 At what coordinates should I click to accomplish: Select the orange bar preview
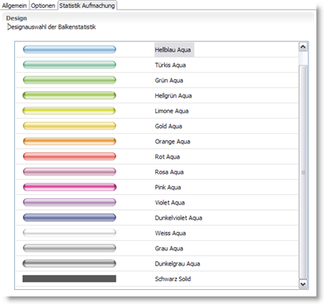point(70,141)
